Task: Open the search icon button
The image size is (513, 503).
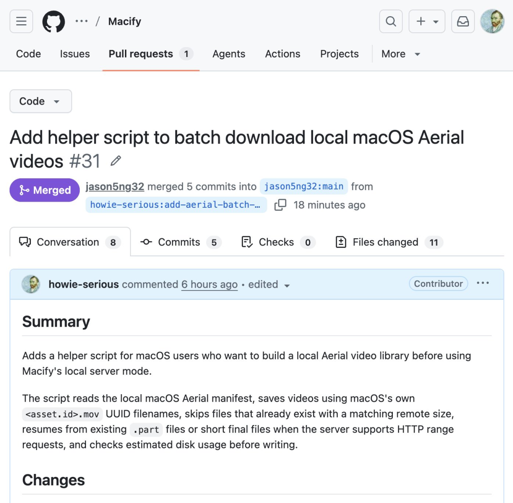Action: (391, 21)
